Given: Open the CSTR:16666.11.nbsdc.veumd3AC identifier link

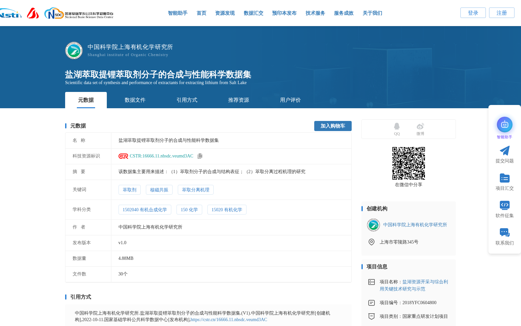Looking at the screenshot, I should [x=162, y=156].
